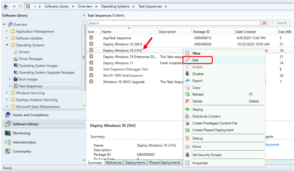Viewport: 294px width, 171px height.
Task: Expand Desktop Analytics Servicing folder
Action: pos(7,99)
